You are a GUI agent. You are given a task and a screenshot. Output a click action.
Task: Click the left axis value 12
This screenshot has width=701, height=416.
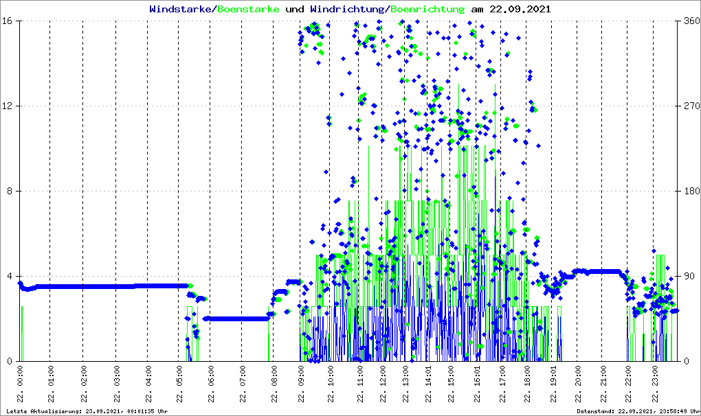7,106
